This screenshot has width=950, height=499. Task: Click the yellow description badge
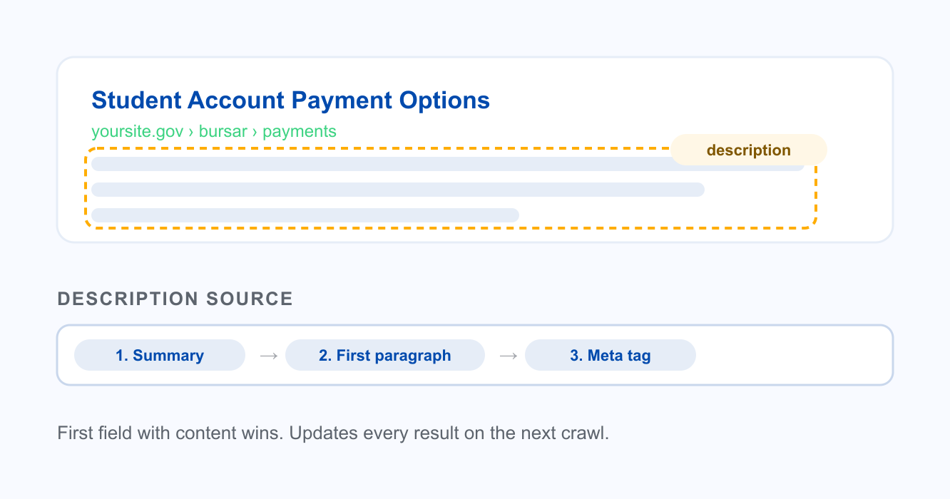(749, 150)
